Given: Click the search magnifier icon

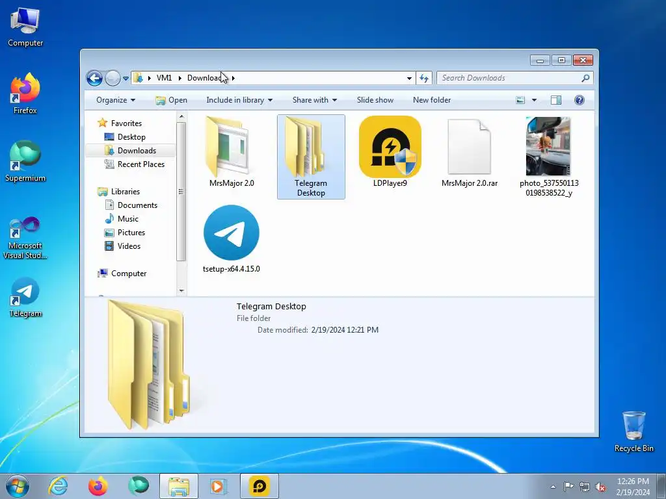Looking at the screenshot, I should click(586, 78).
